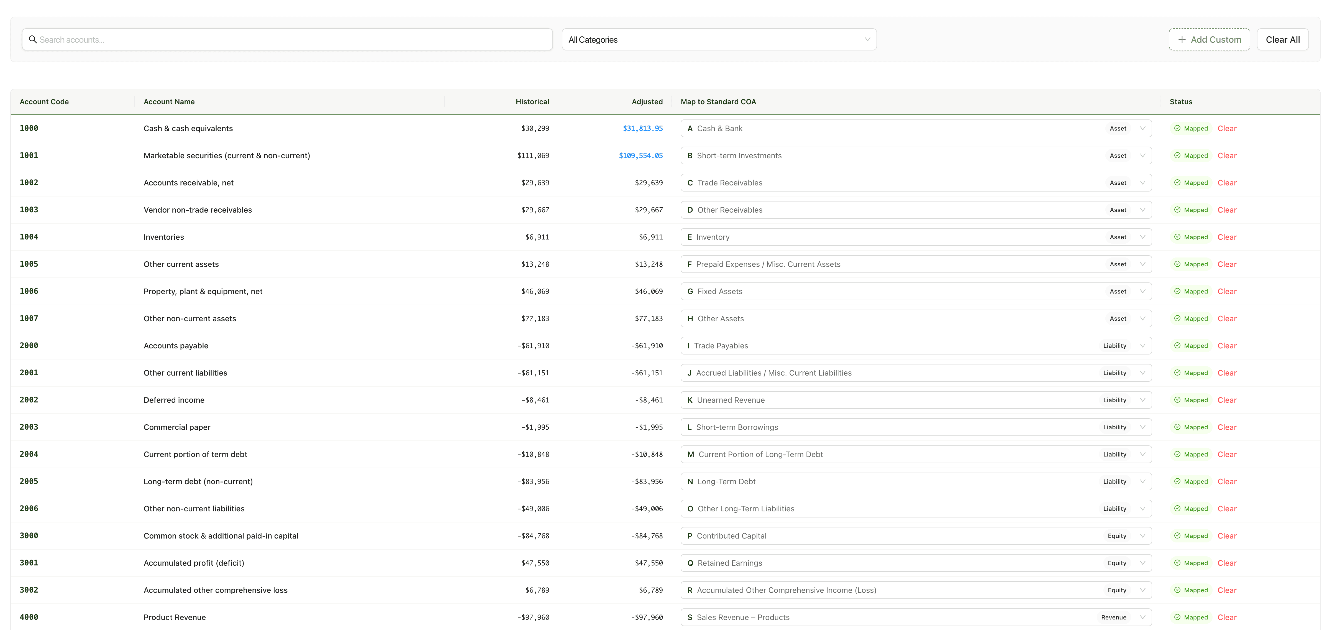The image size is (1340, 630).
Task: Click the Add Custom button
Action: click(1209, 40)
